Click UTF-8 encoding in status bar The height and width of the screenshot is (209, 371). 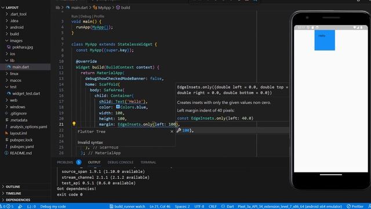tap(199, 207)
